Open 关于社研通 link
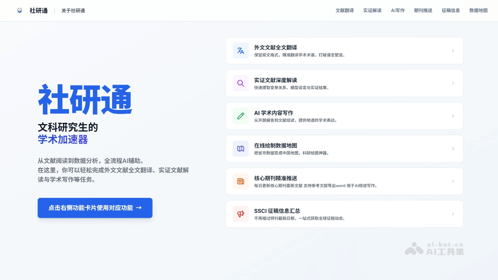The width and height of the screenshot is (498, 280). click(x=73, y=11)
